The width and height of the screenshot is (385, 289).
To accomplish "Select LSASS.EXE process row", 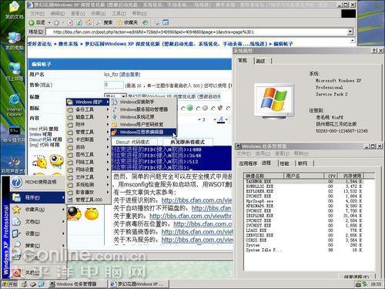I will click(304, 230).
